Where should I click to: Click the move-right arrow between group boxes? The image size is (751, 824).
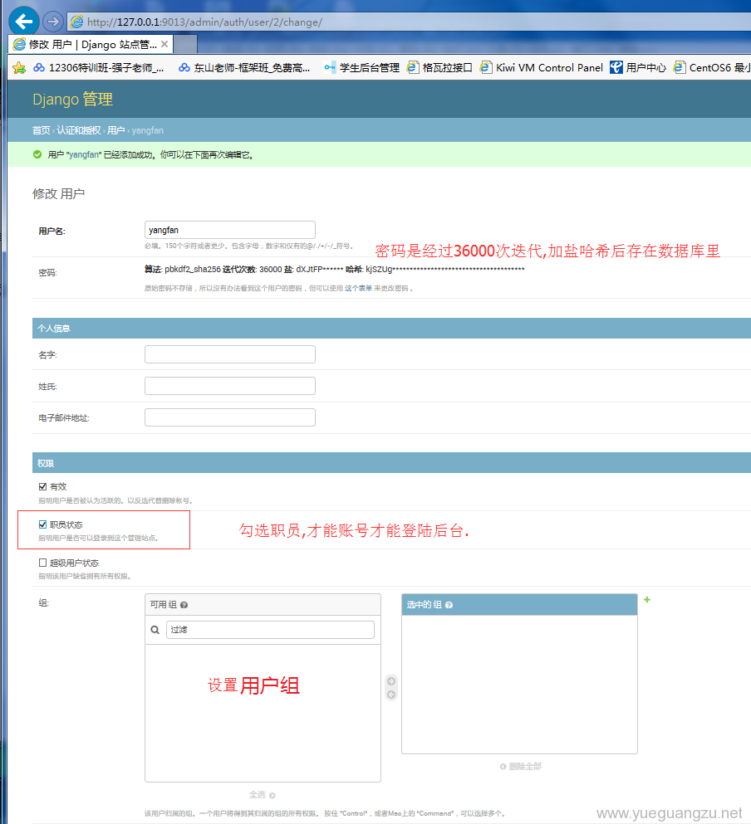pos(391,681)
